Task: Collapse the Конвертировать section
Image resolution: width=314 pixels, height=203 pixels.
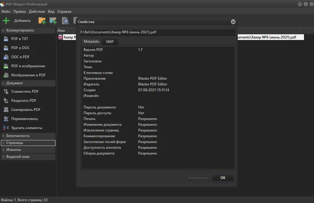Action: tap(3, 31)
